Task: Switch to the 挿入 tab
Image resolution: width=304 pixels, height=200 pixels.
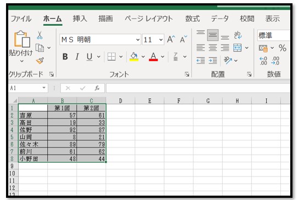Action: pos(80,19)
